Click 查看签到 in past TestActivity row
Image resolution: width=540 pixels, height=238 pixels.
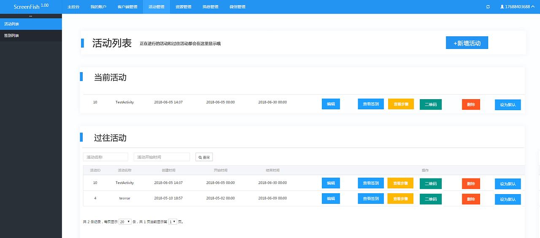click(371, 183)
